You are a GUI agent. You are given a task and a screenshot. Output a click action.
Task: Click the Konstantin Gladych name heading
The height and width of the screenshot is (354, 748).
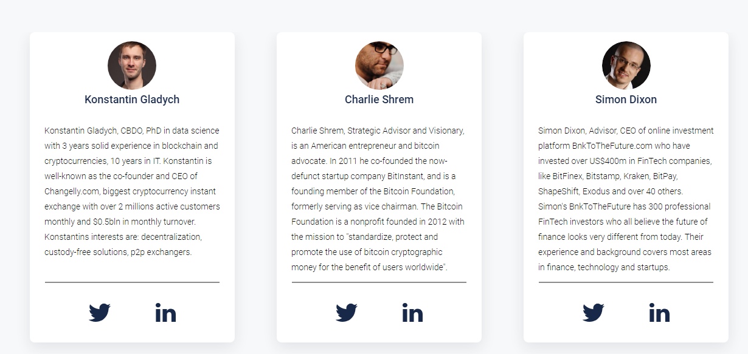(x=132, y=100)
